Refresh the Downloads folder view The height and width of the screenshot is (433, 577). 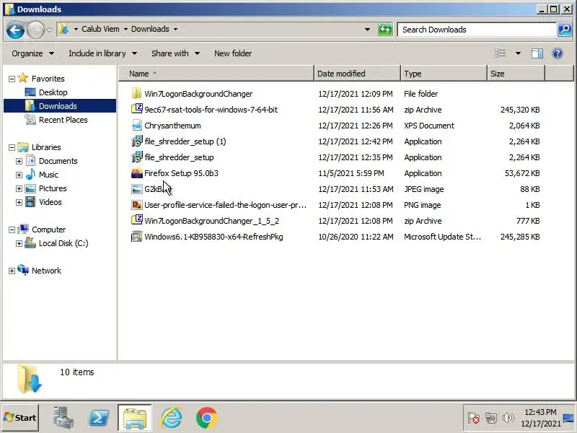coord(385,30)
